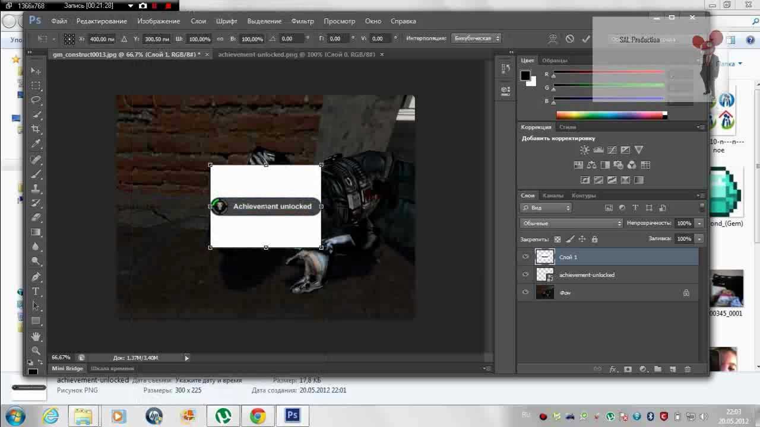Select the Clone Stamp tool
This screenshot has width=760, height=427.
(36, 189)
